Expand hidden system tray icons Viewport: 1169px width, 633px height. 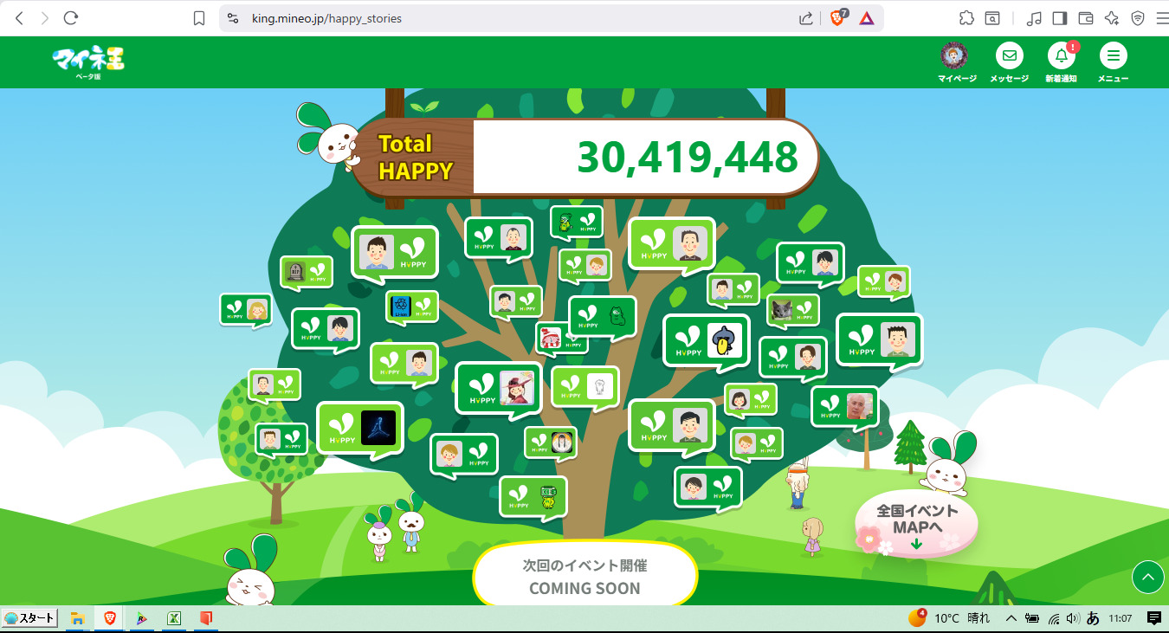coord(1011,618)
